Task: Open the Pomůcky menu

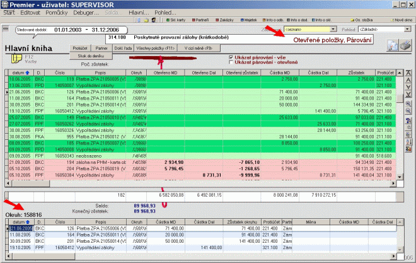Action: click(57, 13)
